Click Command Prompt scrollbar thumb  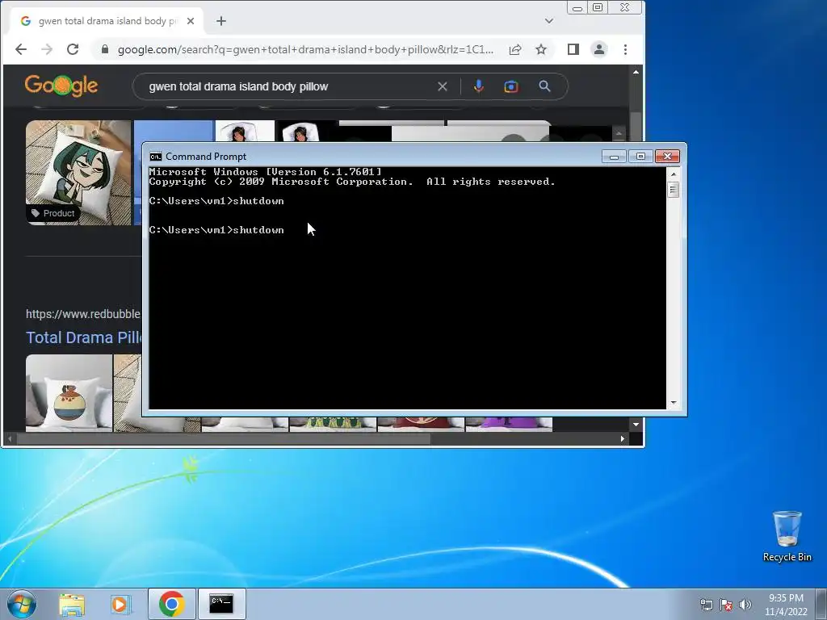(x=673, y=190)
